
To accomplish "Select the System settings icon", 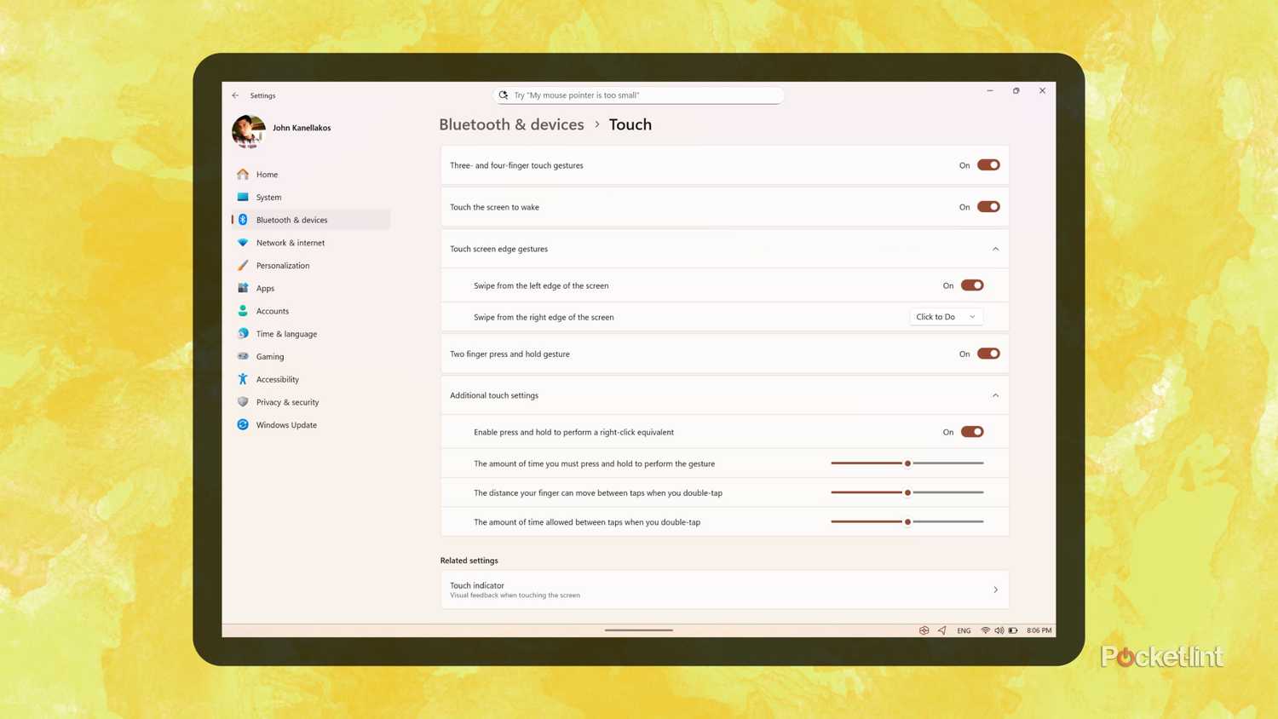I will pyautogui.click(x=244, y=197).
